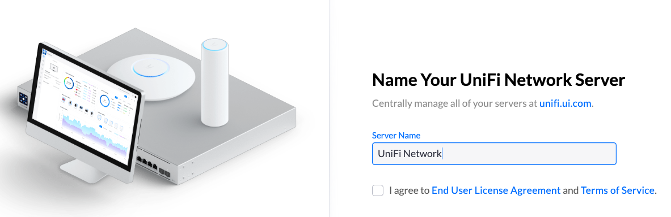The width and height of the screenshot is (671, 217).
Task: Click the 'I agree to' label text
Action: pos(409,190)
